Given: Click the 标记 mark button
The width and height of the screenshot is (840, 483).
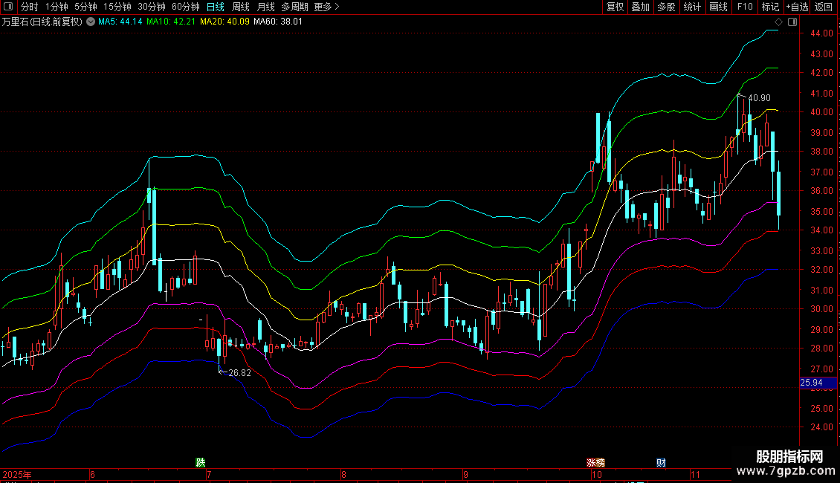Looking at the screenshot, I should tap(770, 7).
